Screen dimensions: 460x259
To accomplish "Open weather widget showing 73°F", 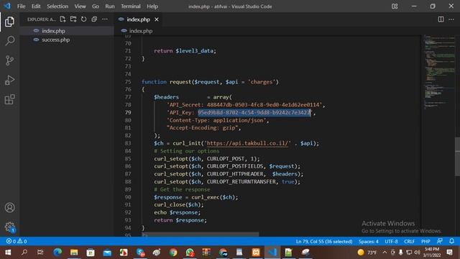I will (367, 253).
